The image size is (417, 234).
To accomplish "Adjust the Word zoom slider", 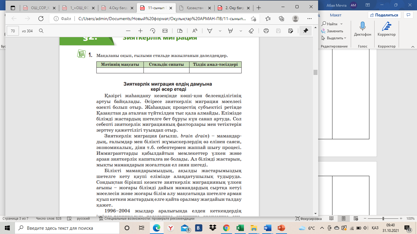I will [x=383, y=218].
